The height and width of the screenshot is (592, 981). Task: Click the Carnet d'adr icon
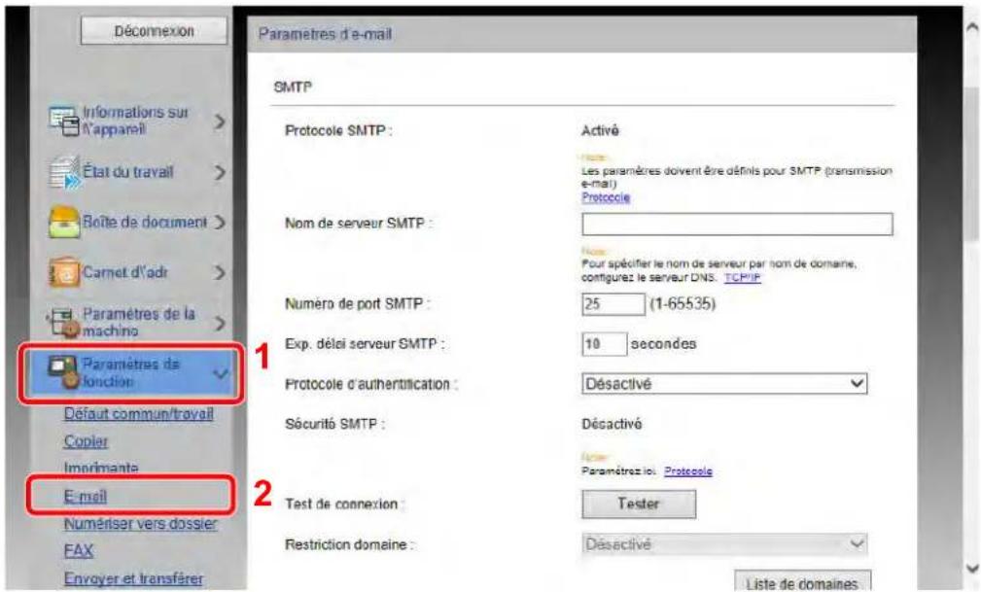click(64, 273)
